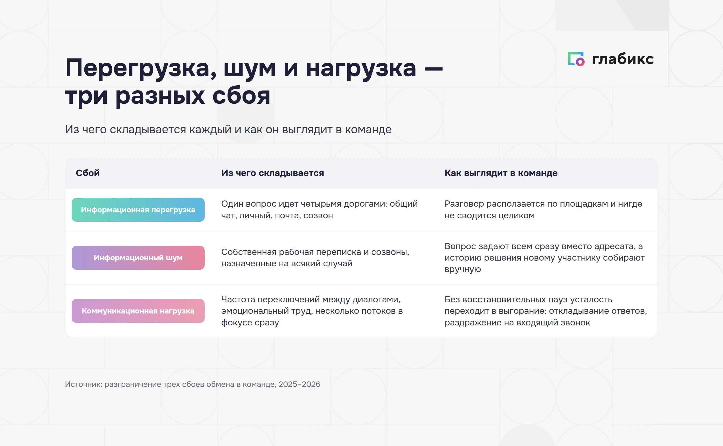The image size is (723, 446).
Task: Click cell Собственная рабочая переписка и созвоны
Action: click(315, 257)
